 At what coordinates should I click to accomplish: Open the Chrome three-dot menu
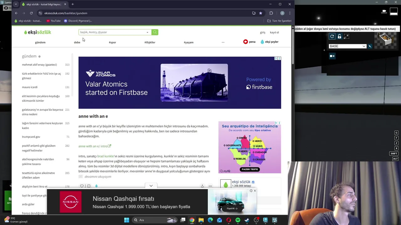[290, 13]
